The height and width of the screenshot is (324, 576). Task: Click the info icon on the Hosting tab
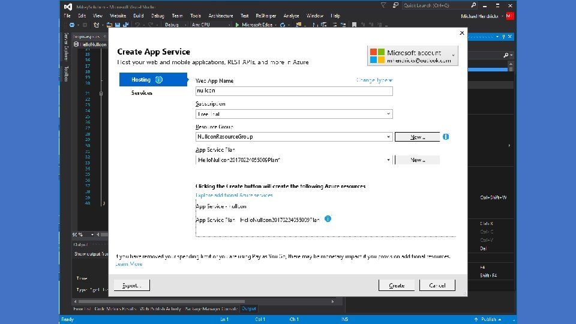click(x=159, y=79)
